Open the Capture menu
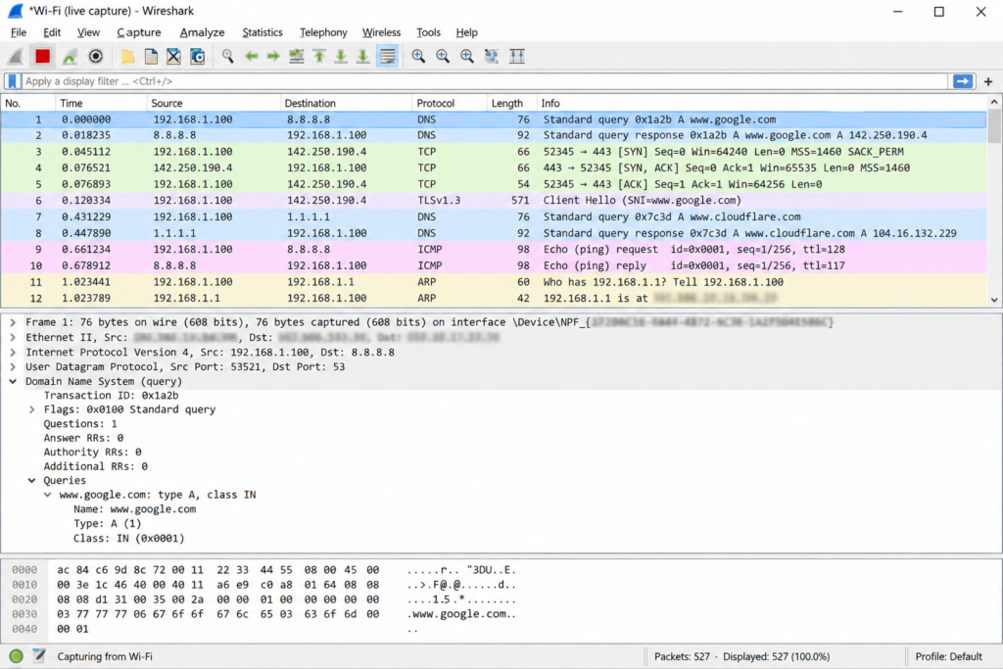Screen dimensions: 1003x669 click(139, 32)
